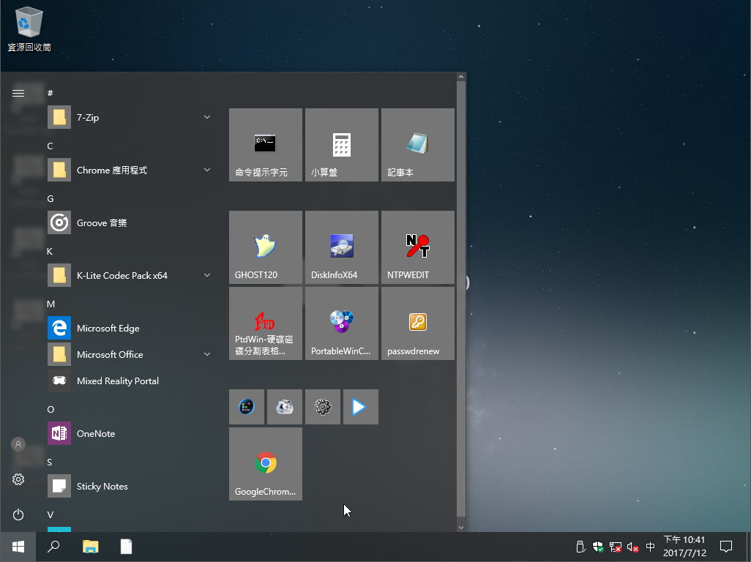This screenshot has height=562, width=751.
Task: Switch the 中 input method indicator
Action: pos(651,547)
